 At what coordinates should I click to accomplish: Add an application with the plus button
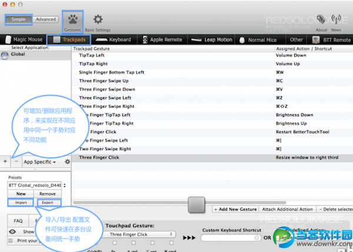click(5, 161)
